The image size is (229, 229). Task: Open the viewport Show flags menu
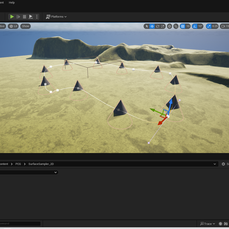25,26
